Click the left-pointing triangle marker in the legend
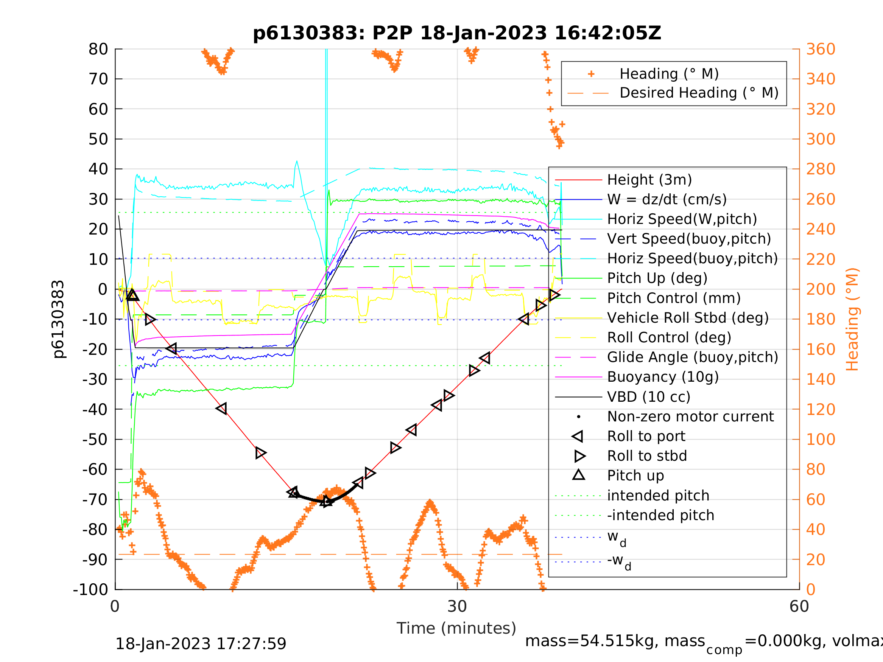 point(577,437)
